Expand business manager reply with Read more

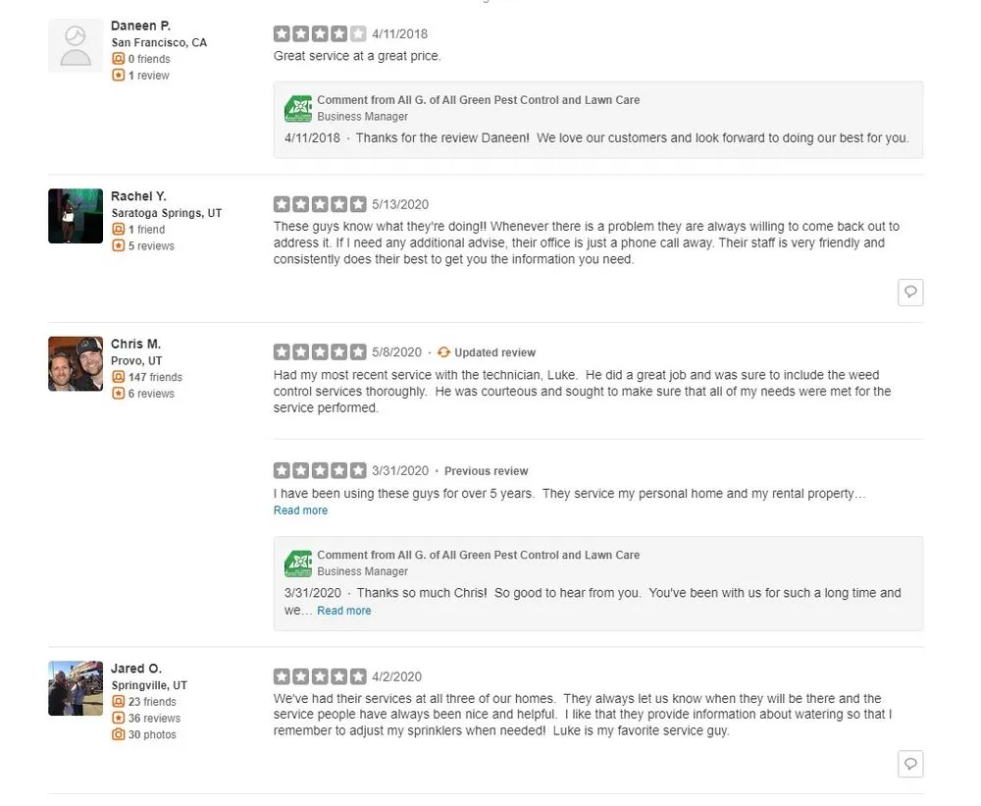[x=343, y=611]
